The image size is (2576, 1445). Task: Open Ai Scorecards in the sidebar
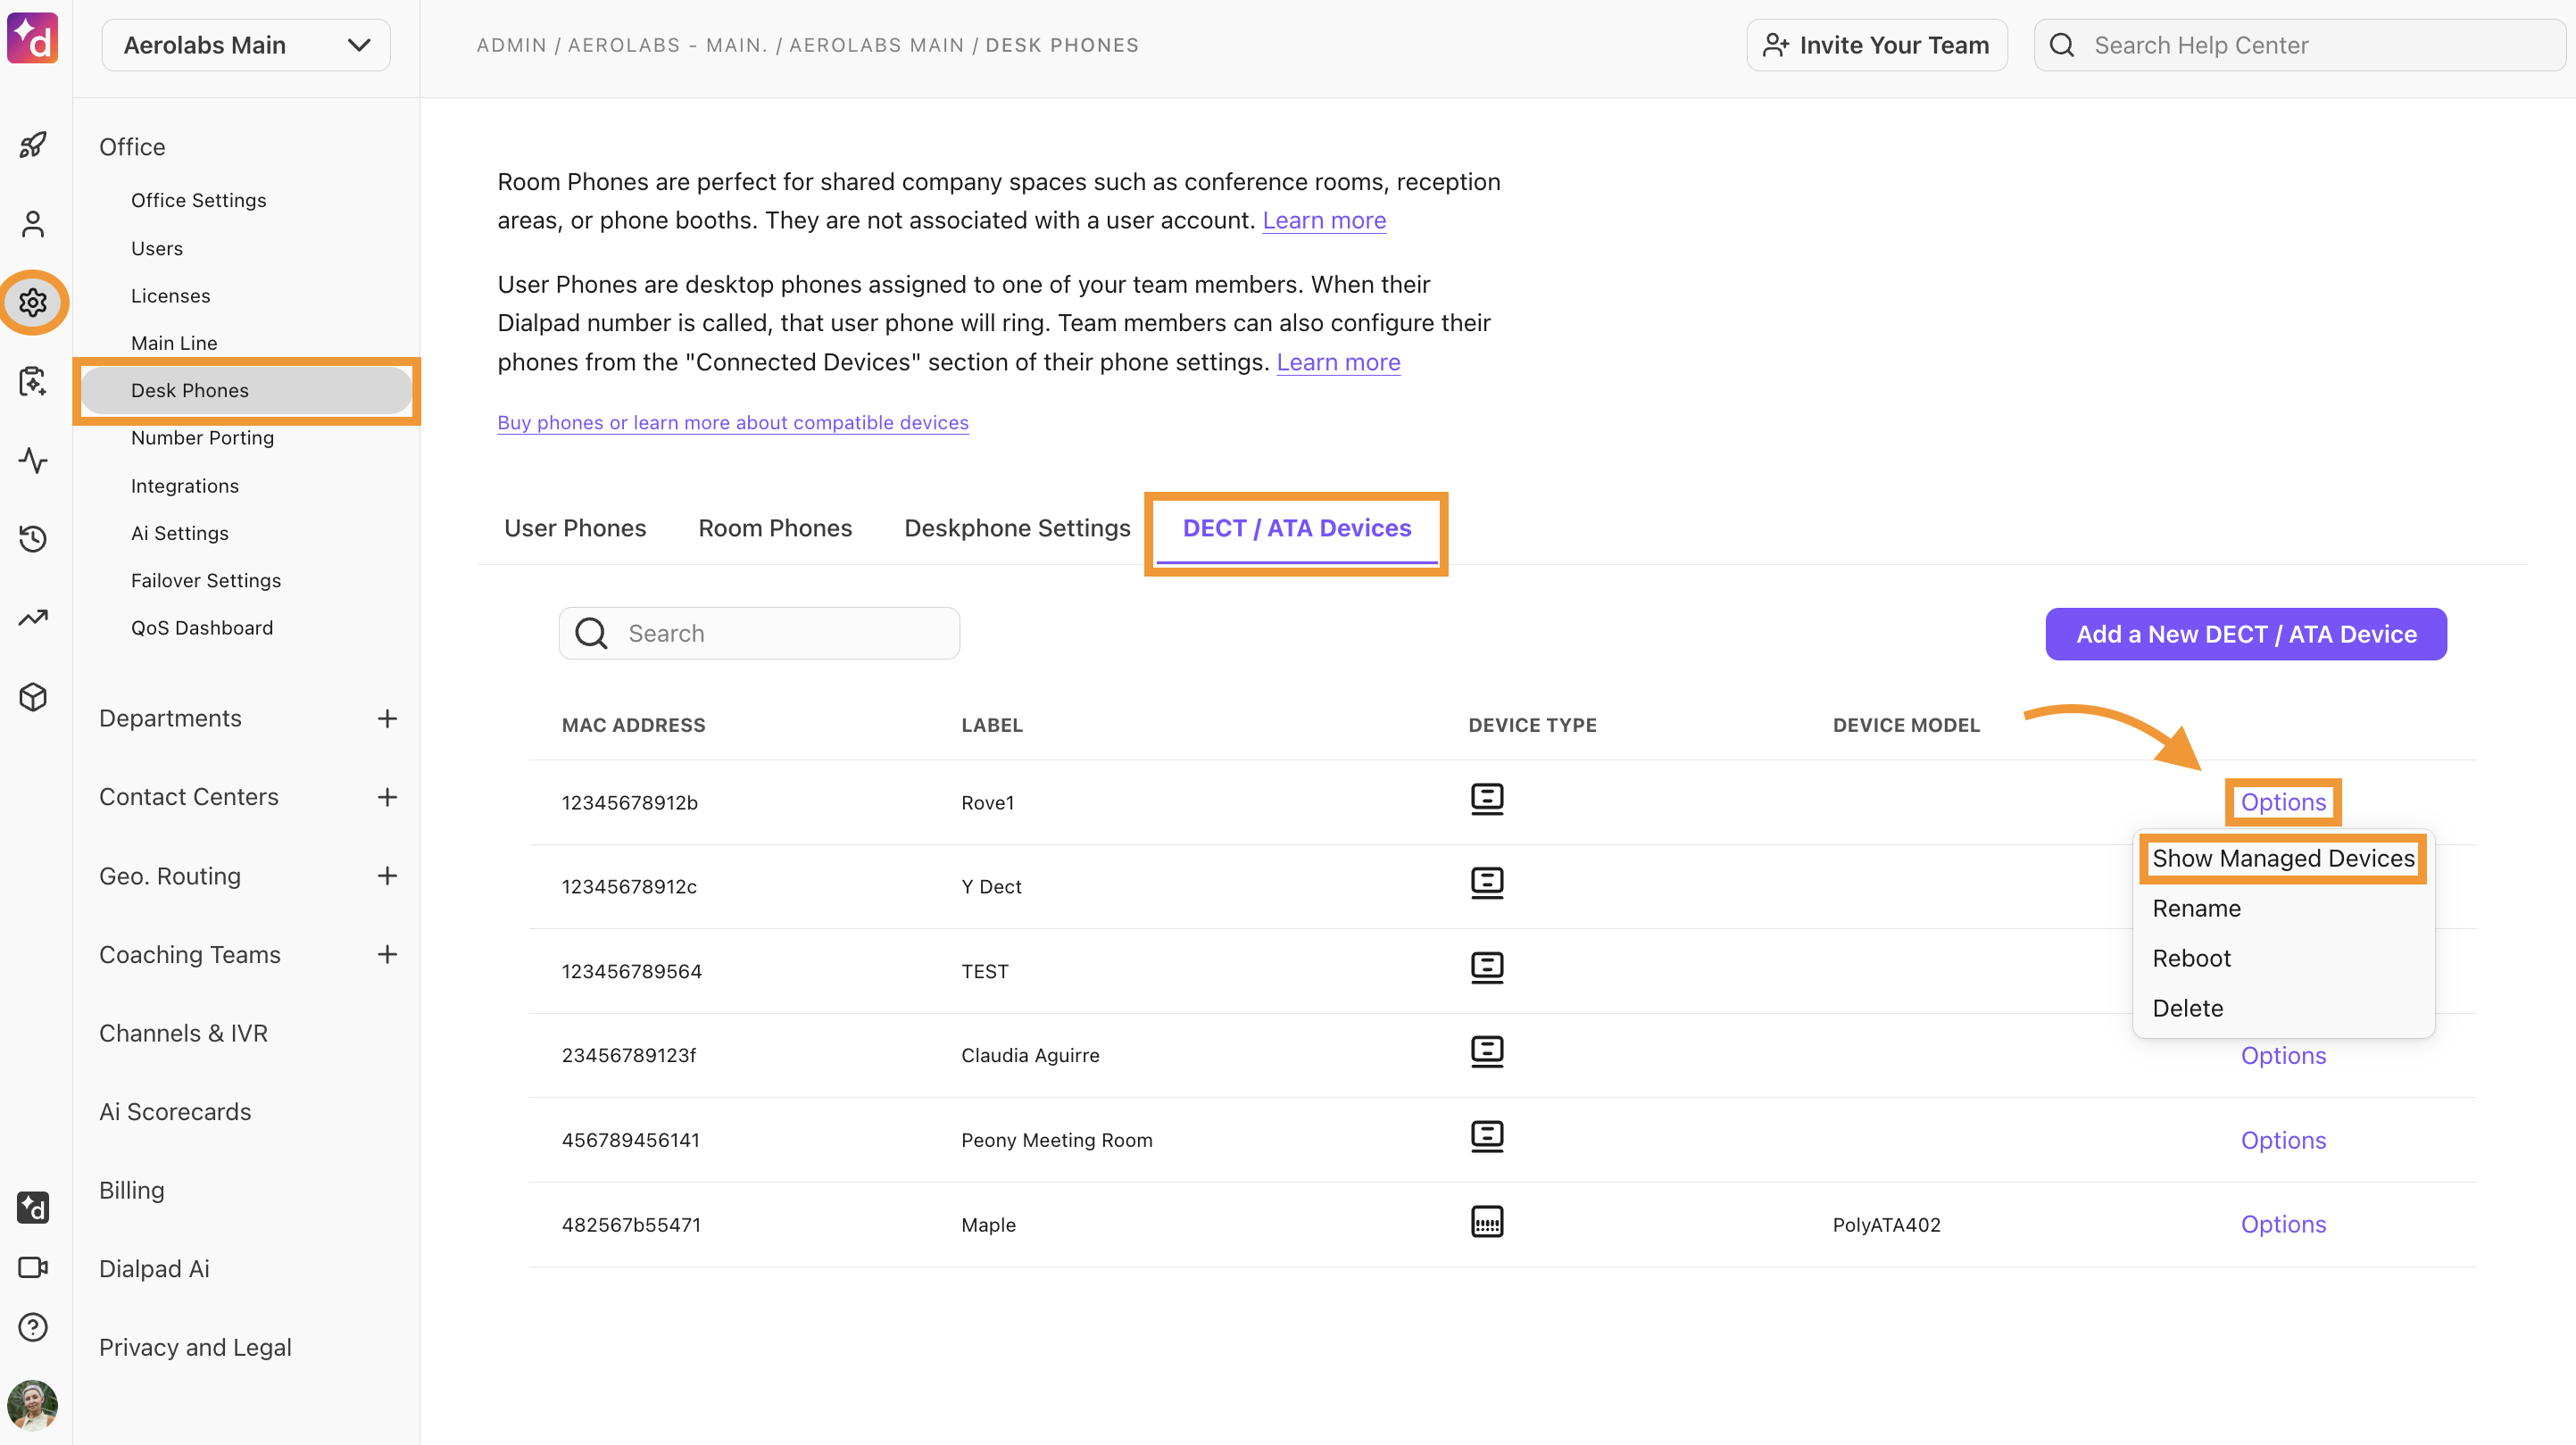point(175,1112)
